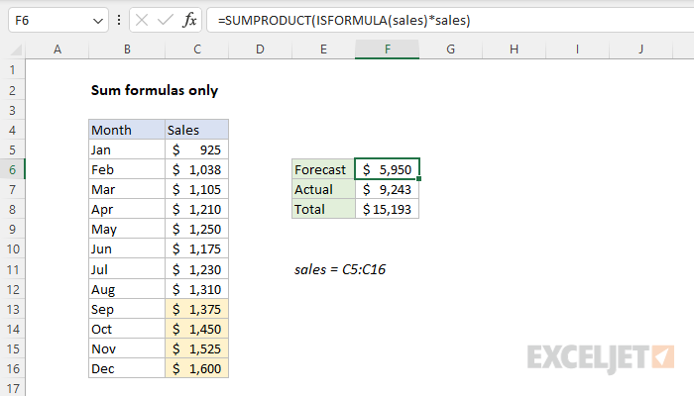Click the 'sales = C5:C16' note
Screen dimensions: 694x396
coord(340,269)
